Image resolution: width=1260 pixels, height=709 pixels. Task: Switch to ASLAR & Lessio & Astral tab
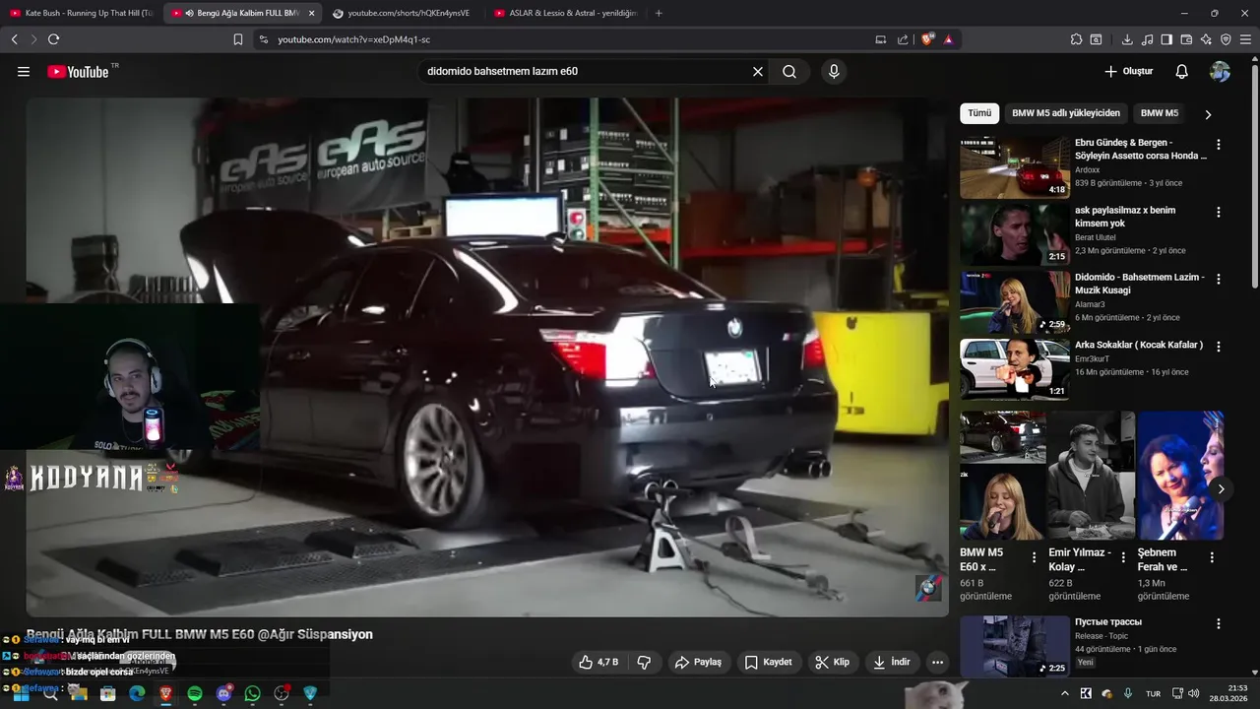[x=565, y=13]
